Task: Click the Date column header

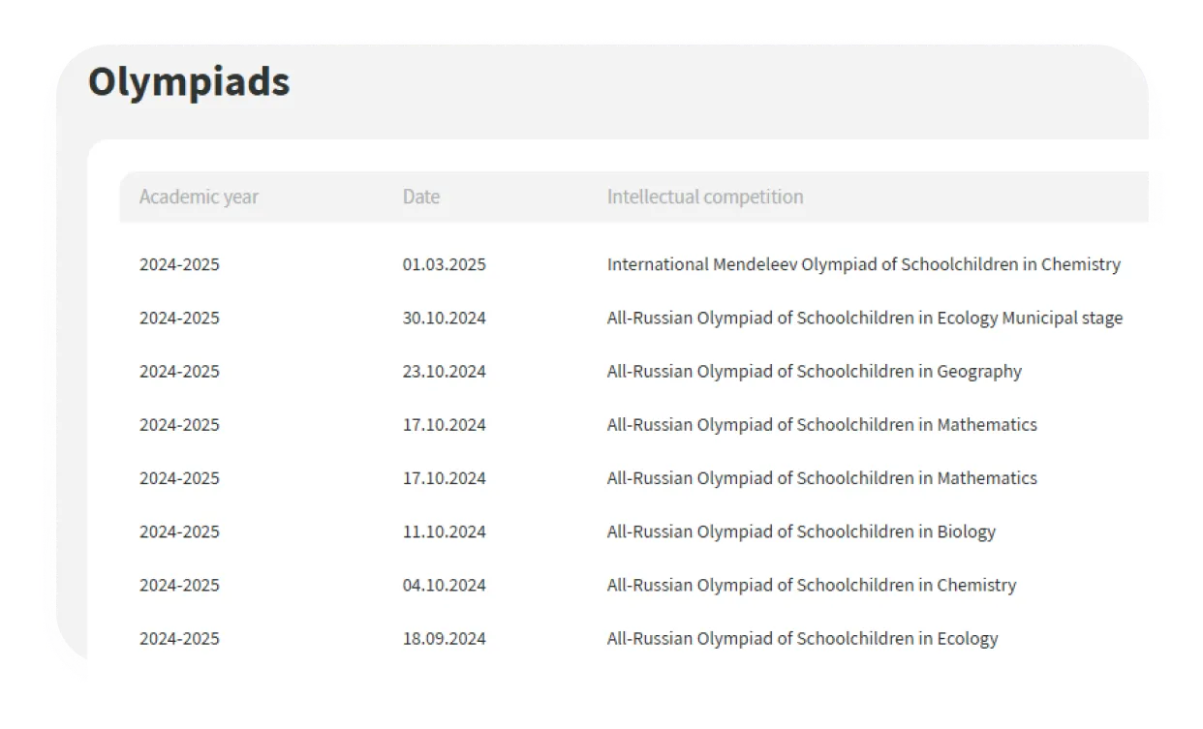Action: click(x=421, y=197)
